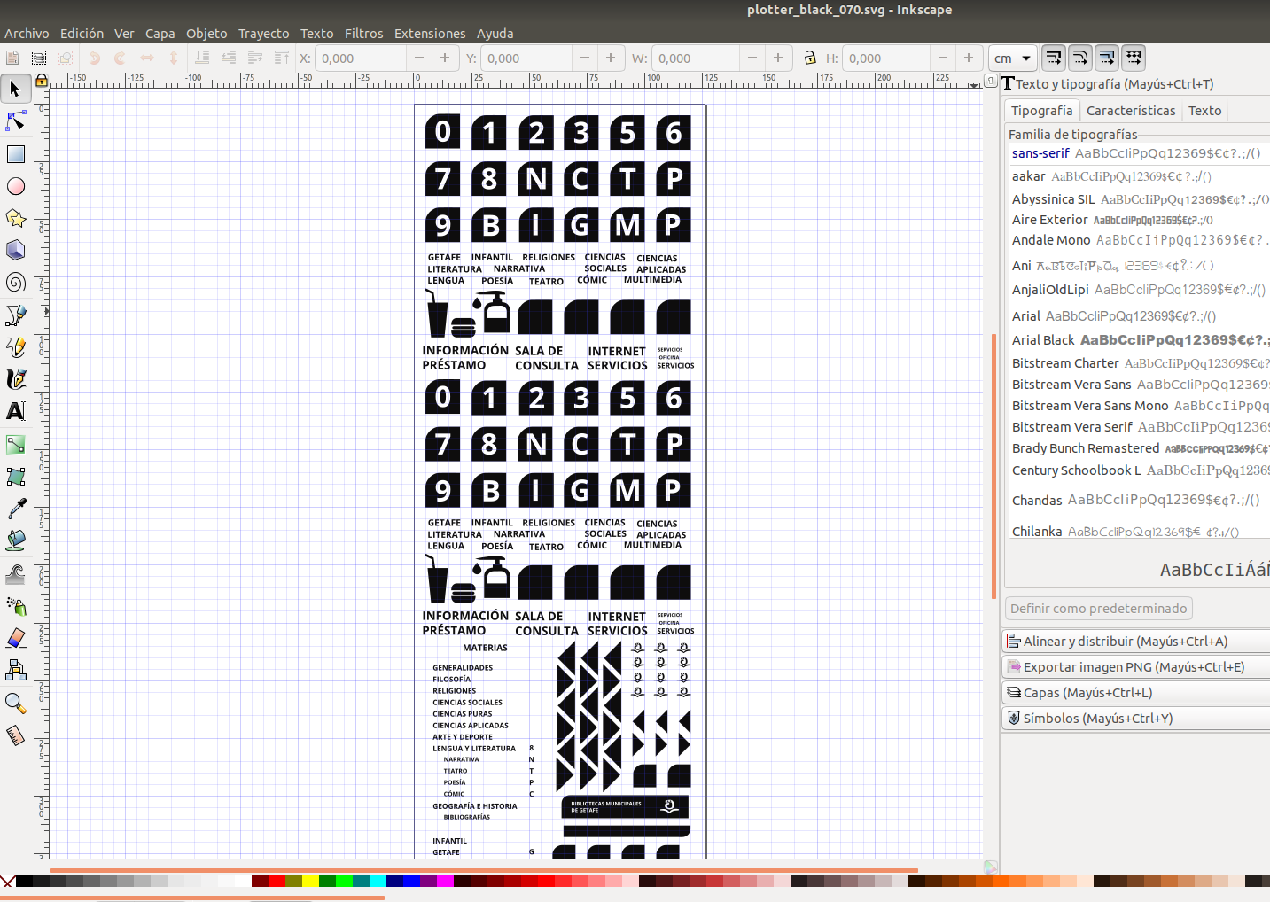Rotate selection 90° counter-clockwise
Image resolution: width=1270 pixels, height=902 pixels.
point(94,58)
